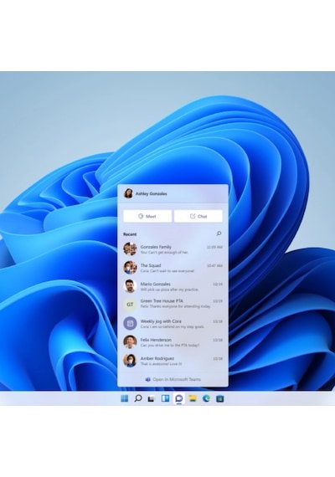Click the Weekly jog calendar icon
Viewport: 335px width, 477px height.
click(x=130, y=323)
